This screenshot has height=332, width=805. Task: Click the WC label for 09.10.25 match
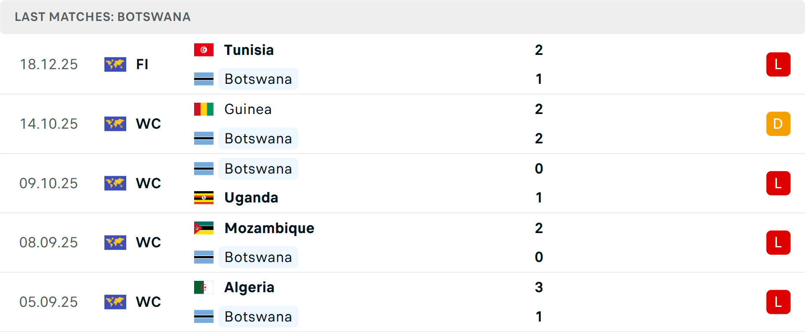148,183
